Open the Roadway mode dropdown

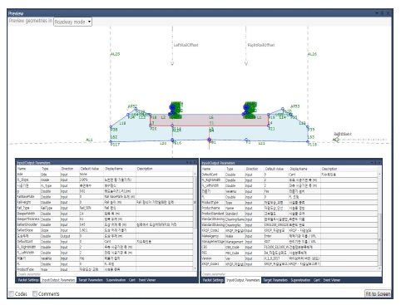[72, 22]
